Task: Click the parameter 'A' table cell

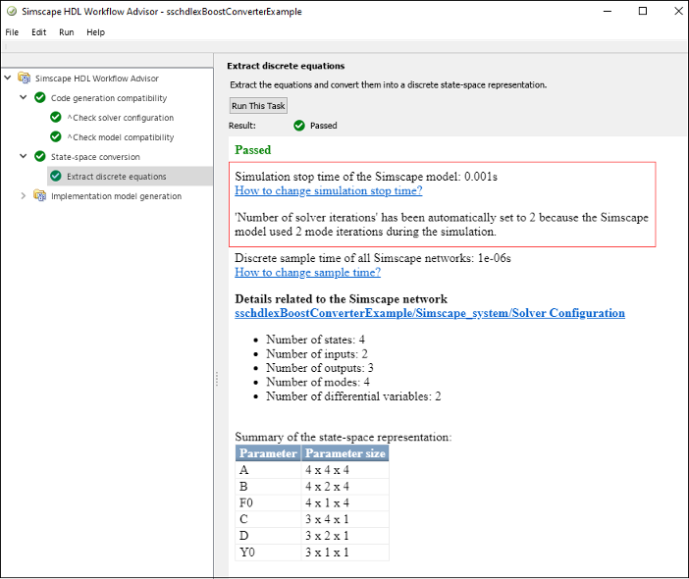Action: tap(268, 470)
